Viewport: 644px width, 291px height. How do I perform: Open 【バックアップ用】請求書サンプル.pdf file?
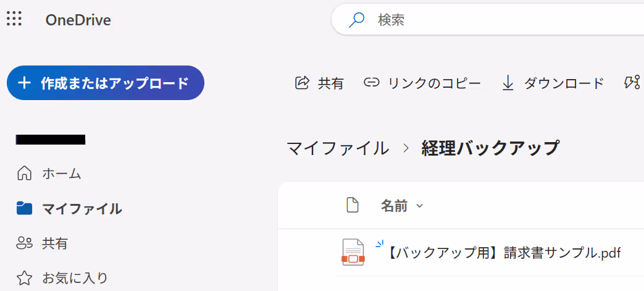point(504,253)
